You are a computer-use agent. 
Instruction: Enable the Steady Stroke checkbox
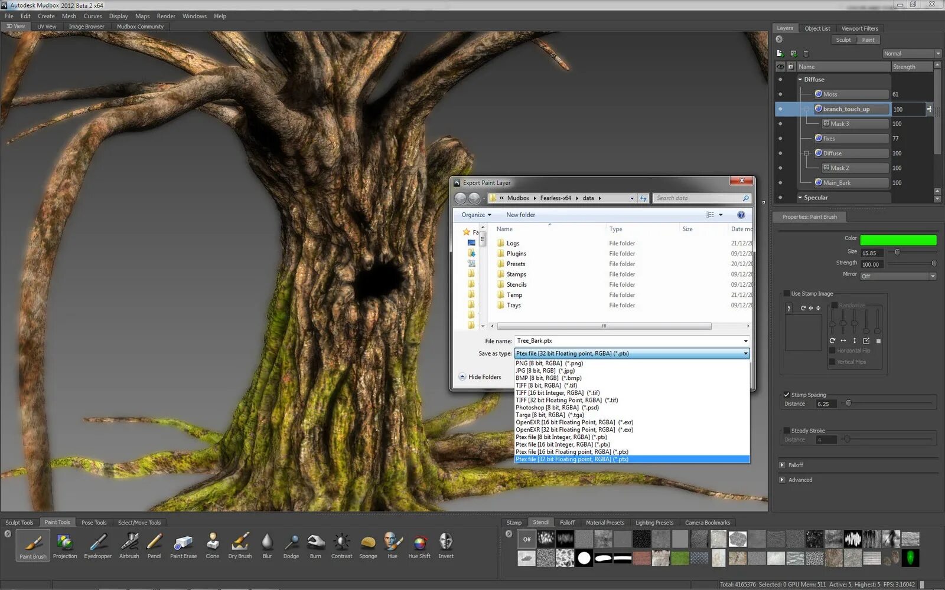(787, 431)
